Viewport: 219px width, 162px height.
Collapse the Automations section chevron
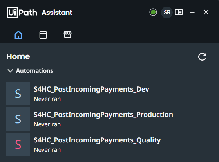(x=10, y=71)
